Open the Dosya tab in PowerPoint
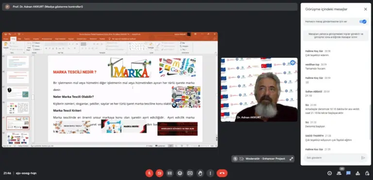Screen dimensions: 373x180 point(6,39)
